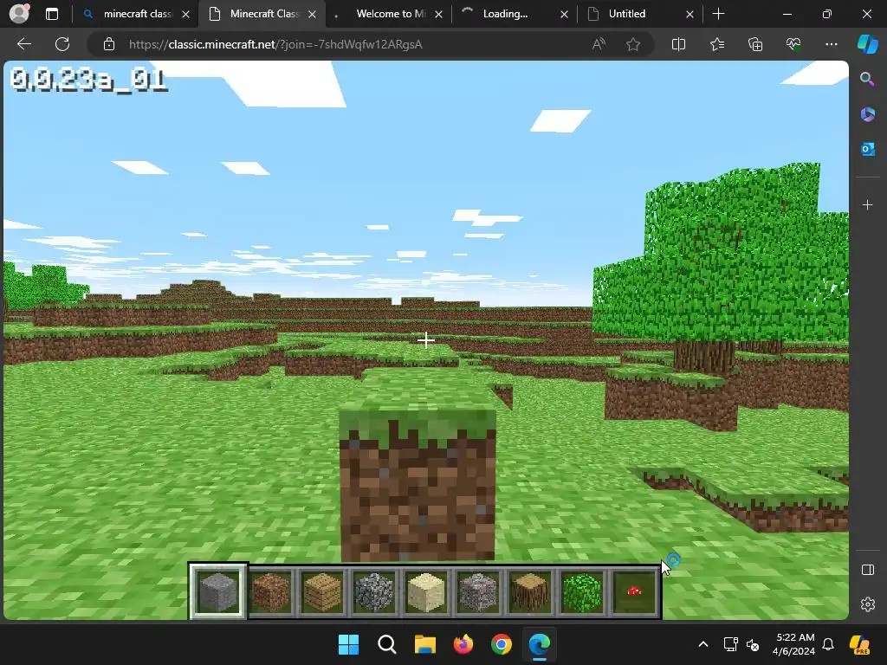The image size is (887, 665).
Task: Close the Loading tab
Action: pos(564,15)
